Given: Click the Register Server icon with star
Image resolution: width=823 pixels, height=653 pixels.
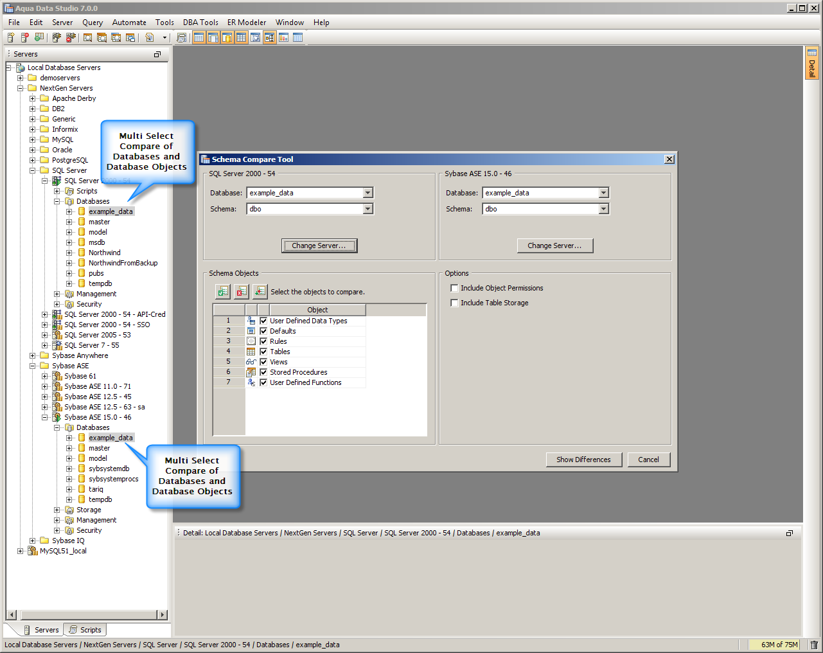Looking at the screenshot, I should 11,38.
